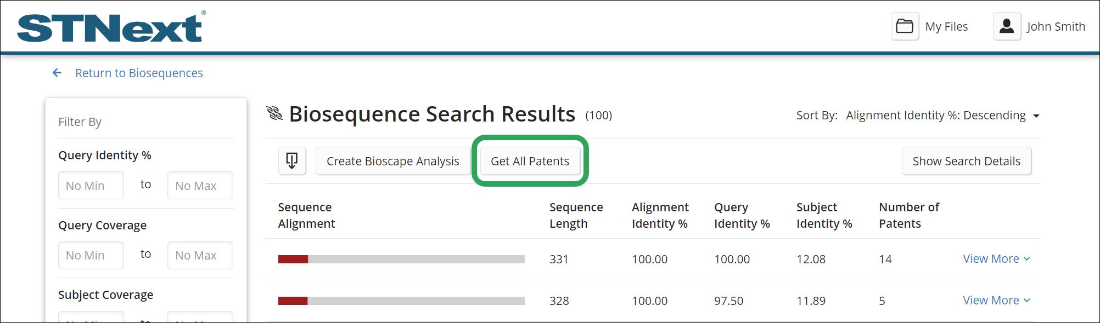Click Create Bioscape Analysis button
Screen dimensions: 1100x323
coord(392,161)
